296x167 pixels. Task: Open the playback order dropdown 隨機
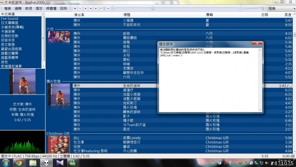282,8
